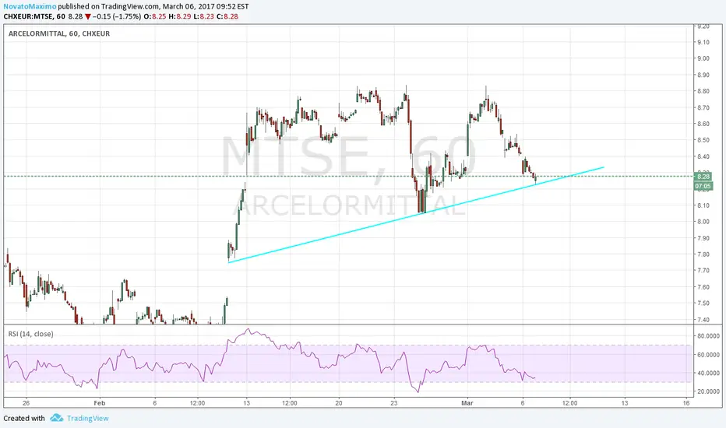
Task: Click the red down-arrow price change icon
Action: (x=88, y=16)
